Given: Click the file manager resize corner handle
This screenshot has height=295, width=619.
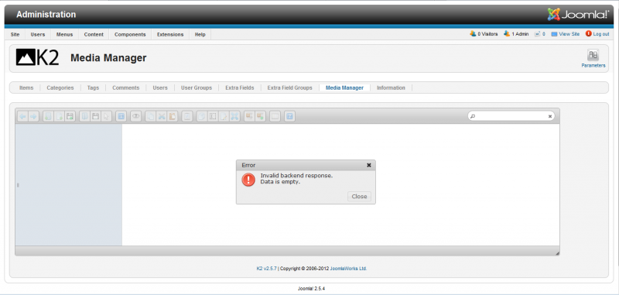Looking at the screenshot, I should pos(557,253).
